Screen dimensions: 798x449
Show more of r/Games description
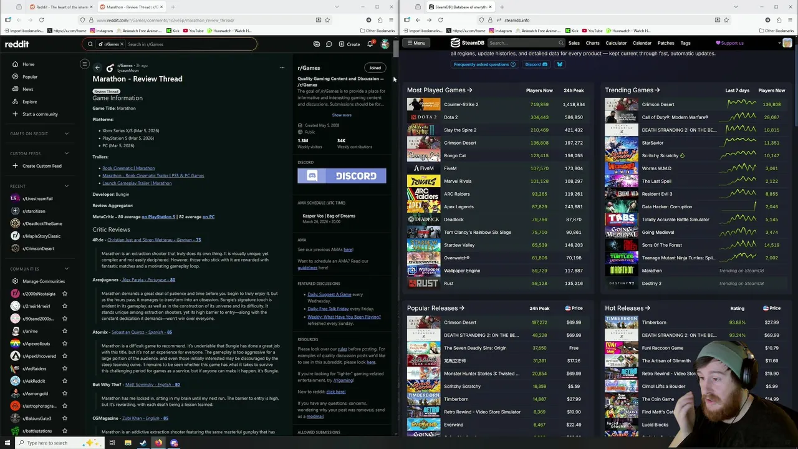pyautogui.click(x=342, y=115)
